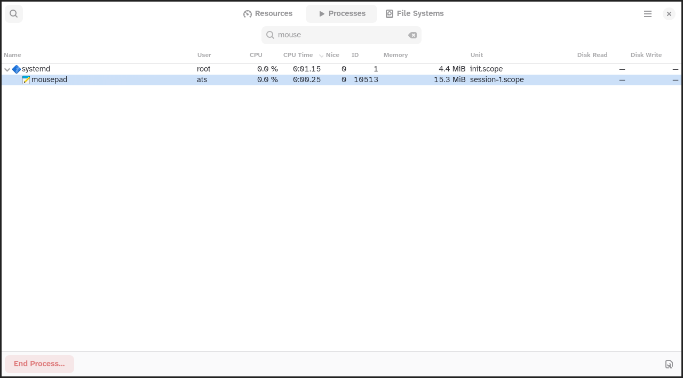
Task: Click process ID 10513
Action: pyautogui.click(x=366, y=80)
